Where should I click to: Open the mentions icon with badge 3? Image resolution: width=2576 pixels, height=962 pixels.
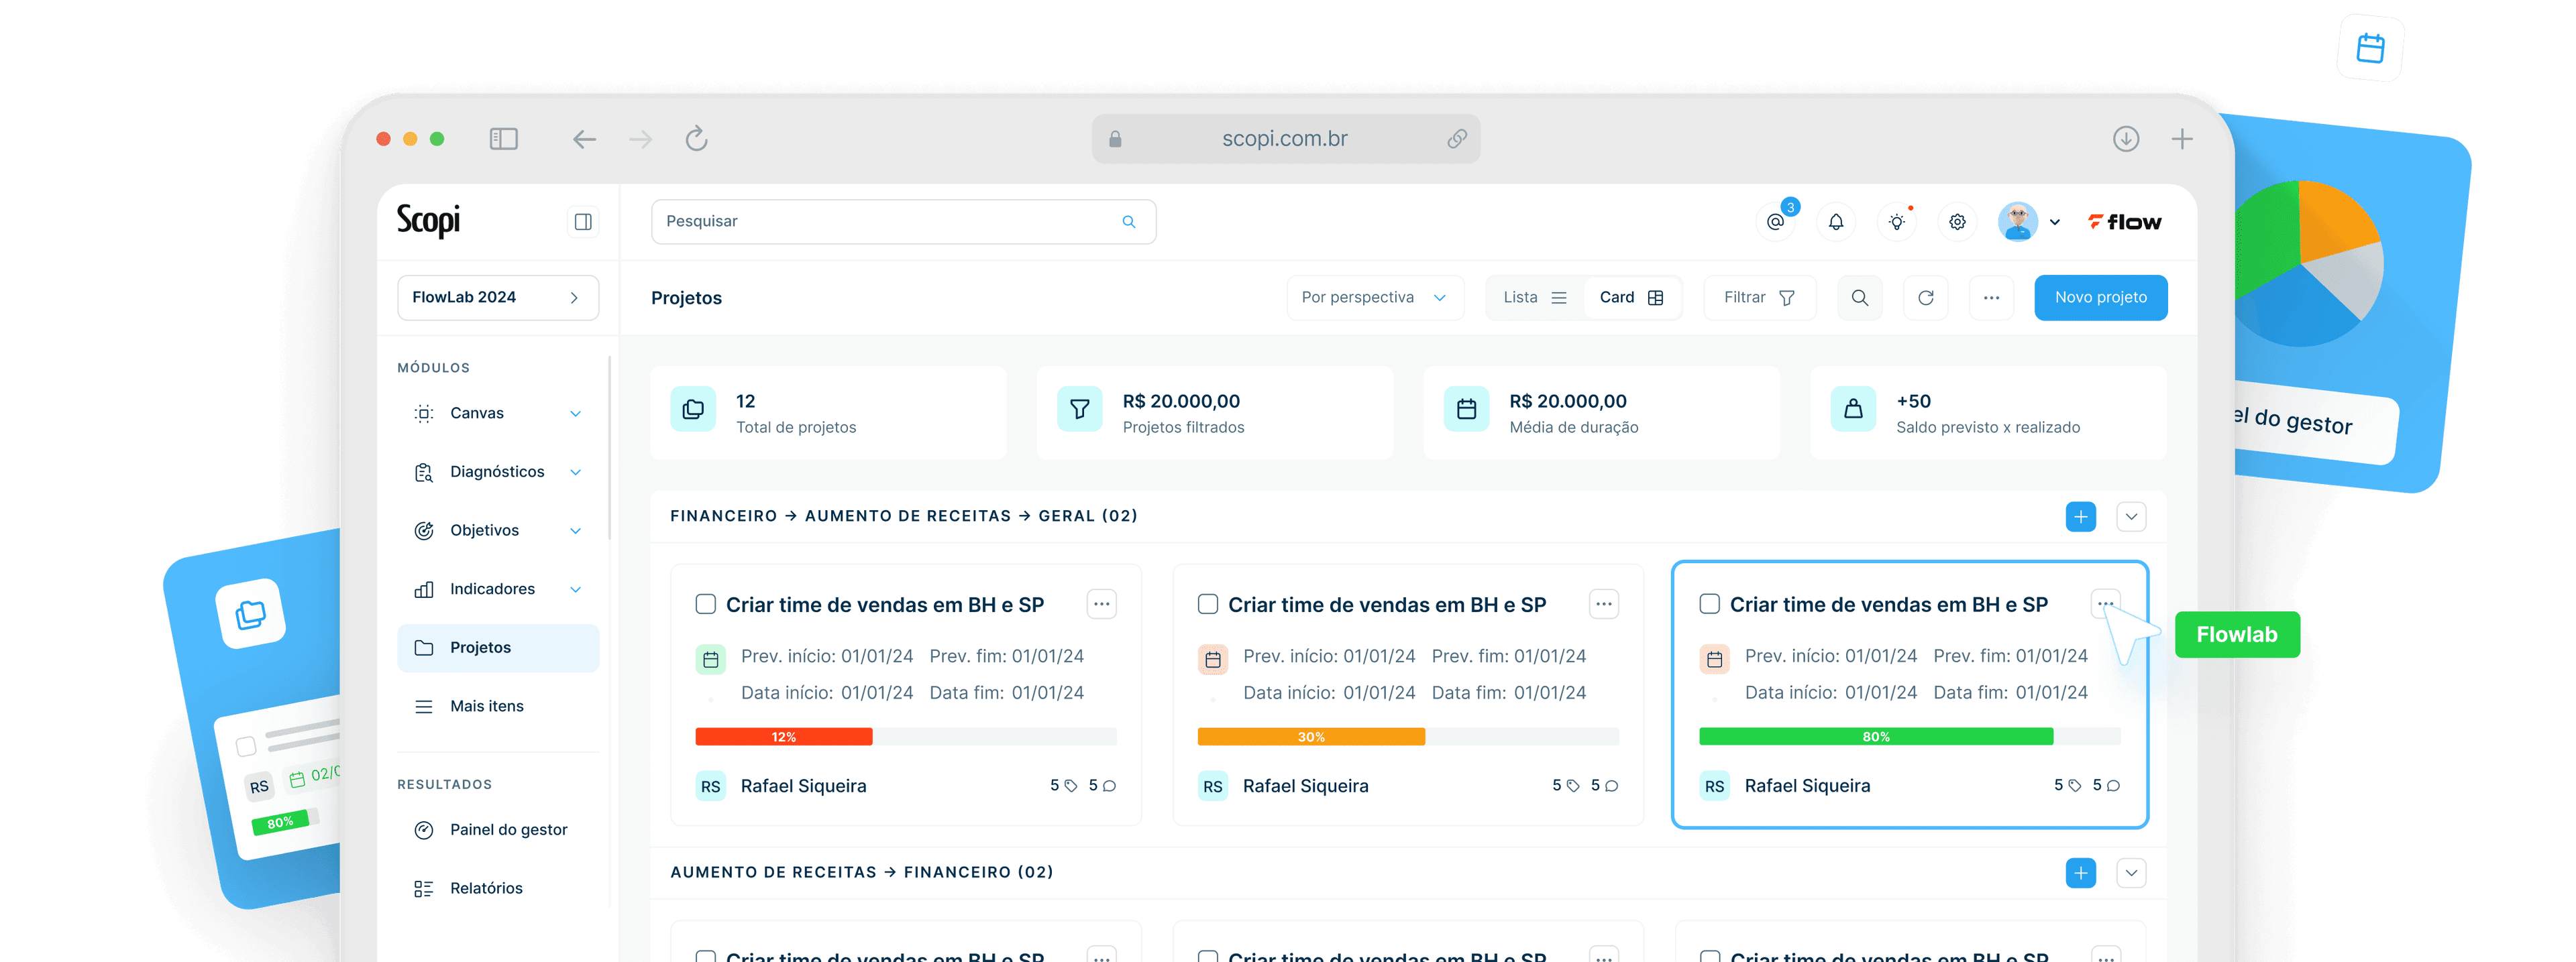pyautogui.click(x=1775, y=222)
